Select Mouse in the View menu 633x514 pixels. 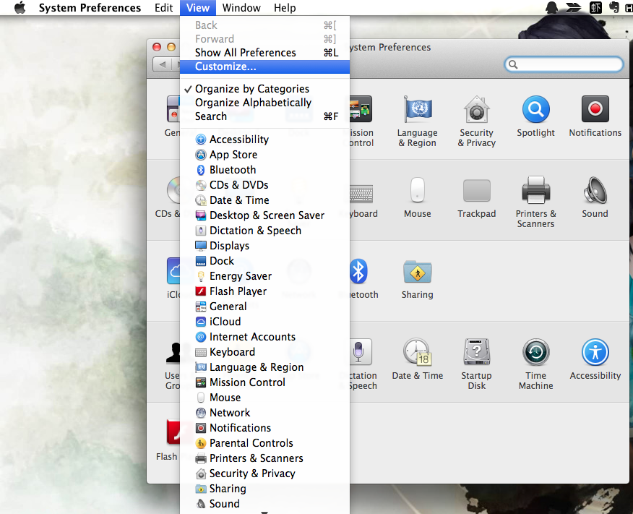(264, 398)
